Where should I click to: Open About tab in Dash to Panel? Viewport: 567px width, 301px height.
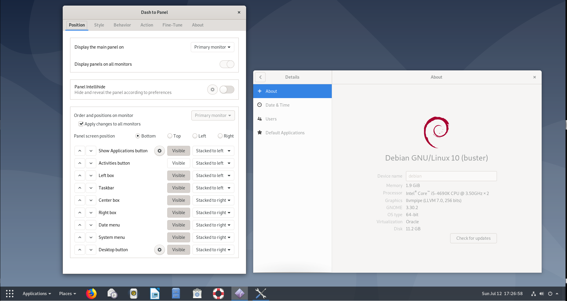198,25
